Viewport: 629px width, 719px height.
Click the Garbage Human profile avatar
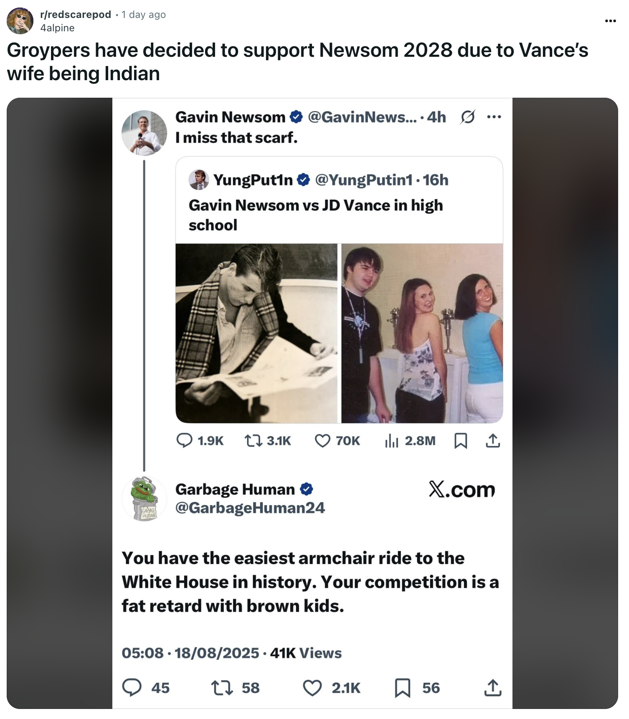[x=145, y=499]
